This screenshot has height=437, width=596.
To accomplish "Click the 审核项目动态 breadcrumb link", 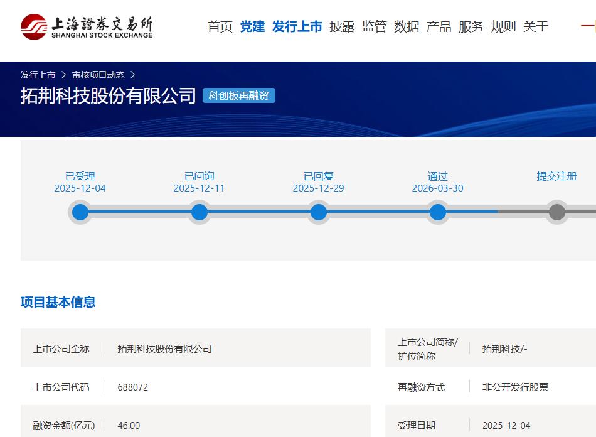I will [x=98, y=75].
